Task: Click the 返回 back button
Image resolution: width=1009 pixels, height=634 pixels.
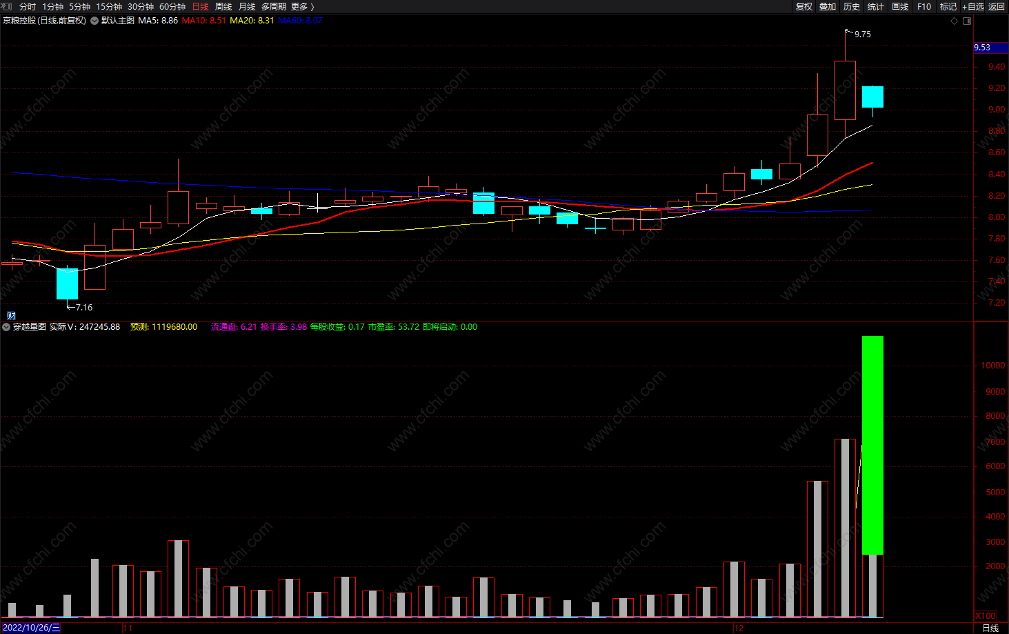Action: [x=997, y=7]
